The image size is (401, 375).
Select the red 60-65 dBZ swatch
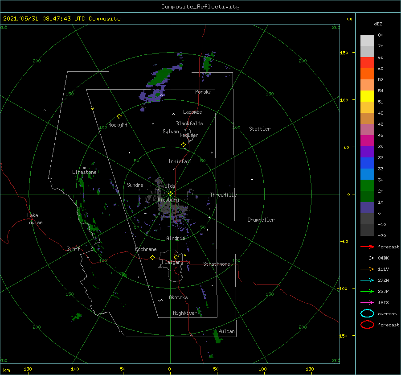pyautogui.click(x=367, y=62)
